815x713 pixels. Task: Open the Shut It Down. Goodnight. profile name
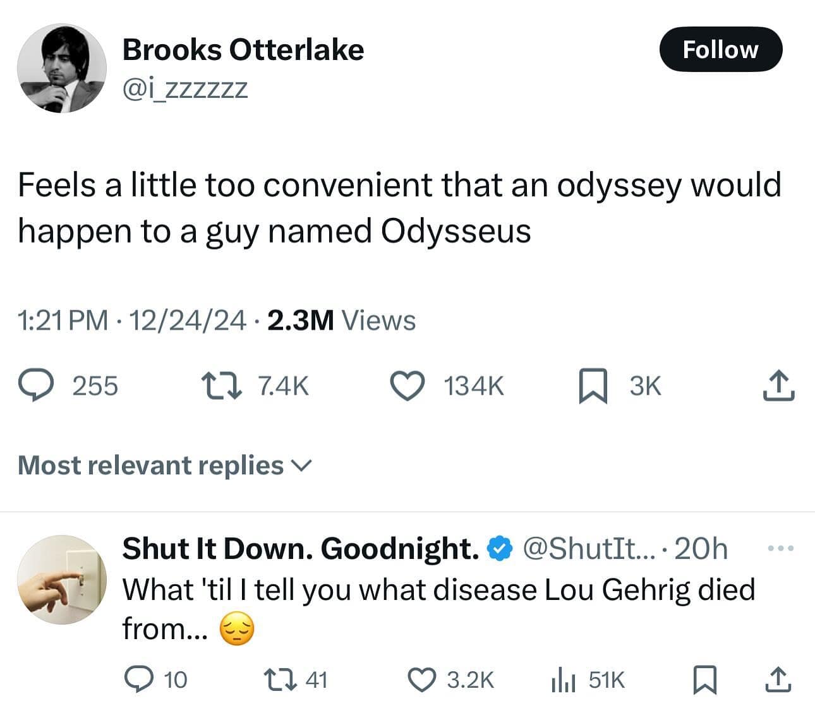pyautogui.click(x=300, y=548)
